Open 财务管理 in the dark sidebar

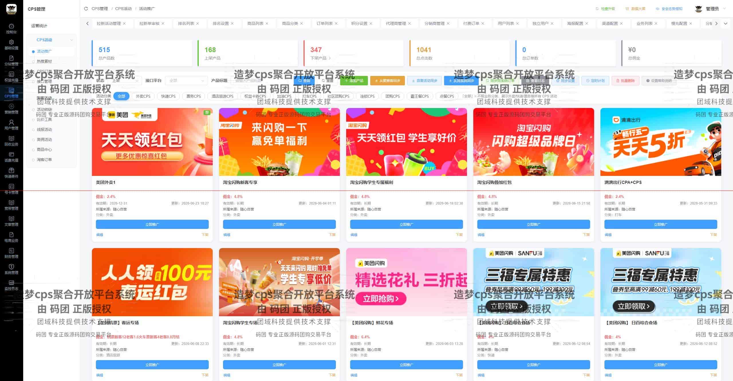[11, 253]
